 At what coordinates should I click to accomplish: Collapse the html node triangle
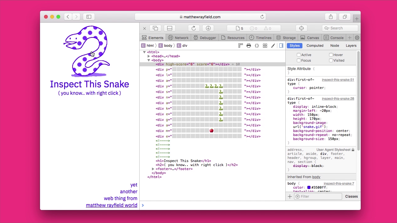(x=145, y=52)
